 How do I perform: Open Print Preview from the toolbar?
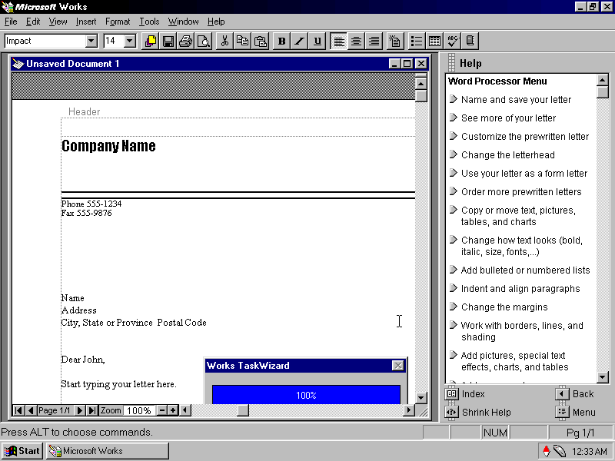pos(203,41)
